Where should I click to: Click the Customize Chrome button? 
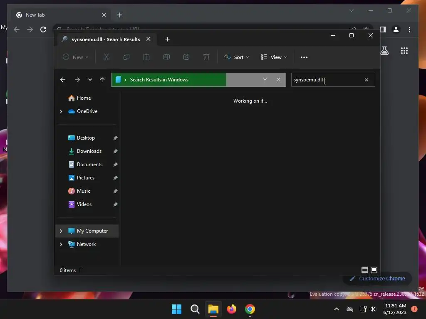(x=378, y=279)
